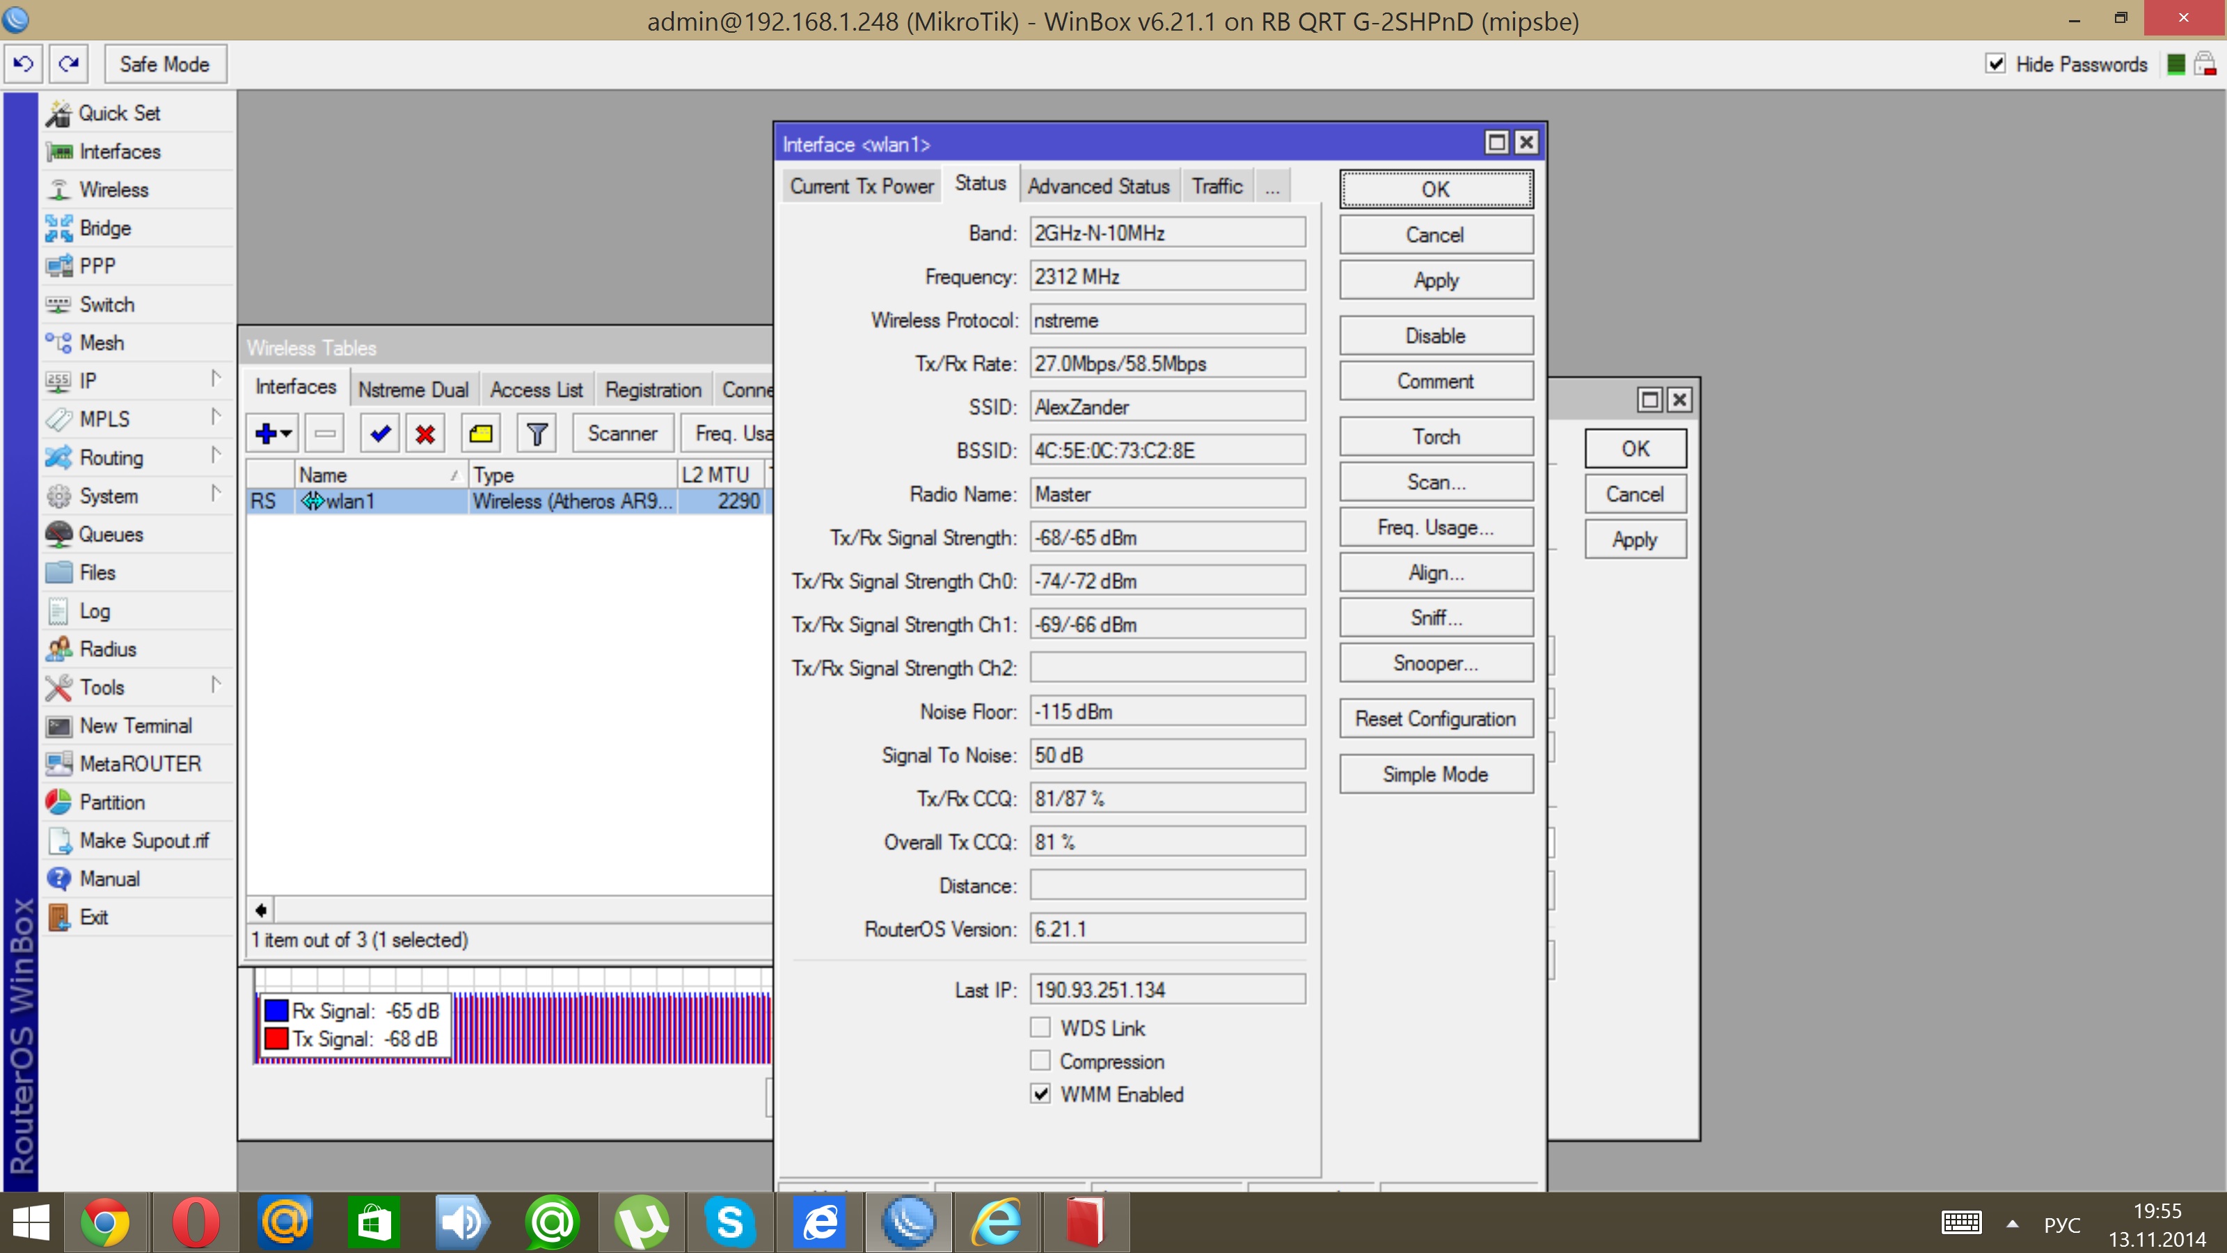
Task: Click the undo arrow icon
Action: [24, 64]
